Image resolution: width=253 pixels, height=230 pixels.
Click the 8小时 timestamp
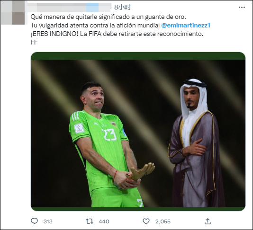[123, 7]
